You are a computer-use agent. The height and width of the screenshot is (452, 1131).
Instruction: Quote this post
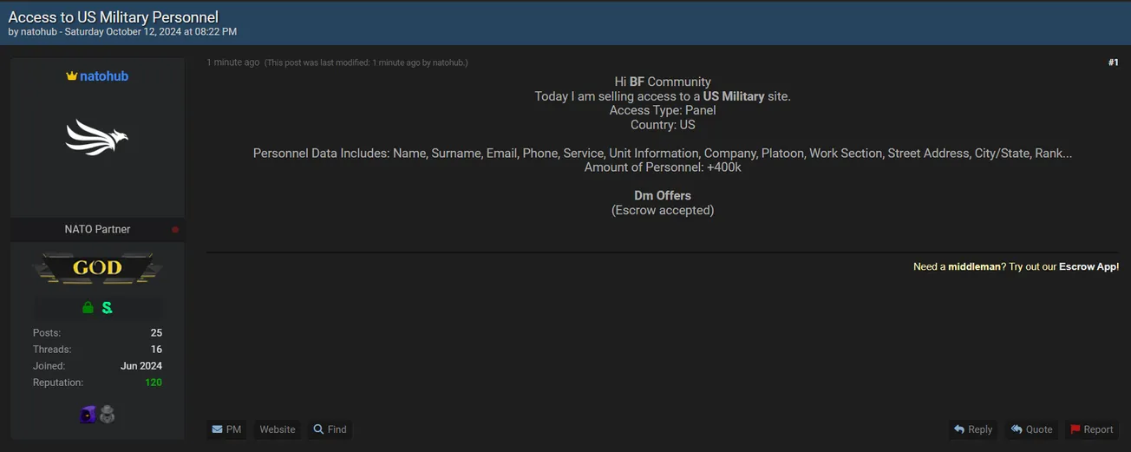tap(1031, 429)
